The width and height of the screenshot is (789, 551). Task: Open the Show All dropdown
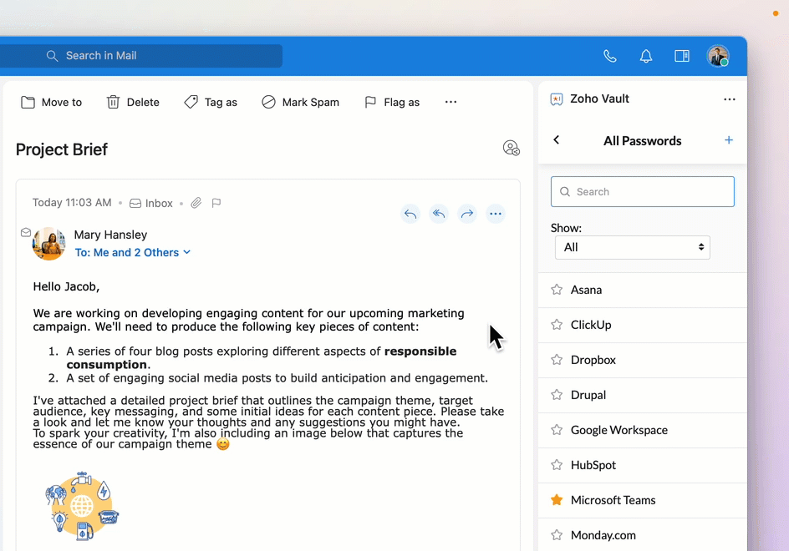click(x=633, y=247)
